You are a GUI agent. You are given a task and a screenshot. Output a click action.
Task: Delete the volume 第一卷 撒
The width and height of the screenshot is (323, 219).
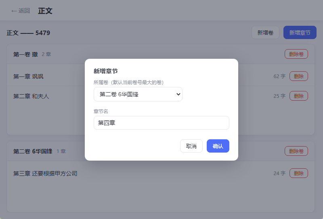tap(296, 54)
